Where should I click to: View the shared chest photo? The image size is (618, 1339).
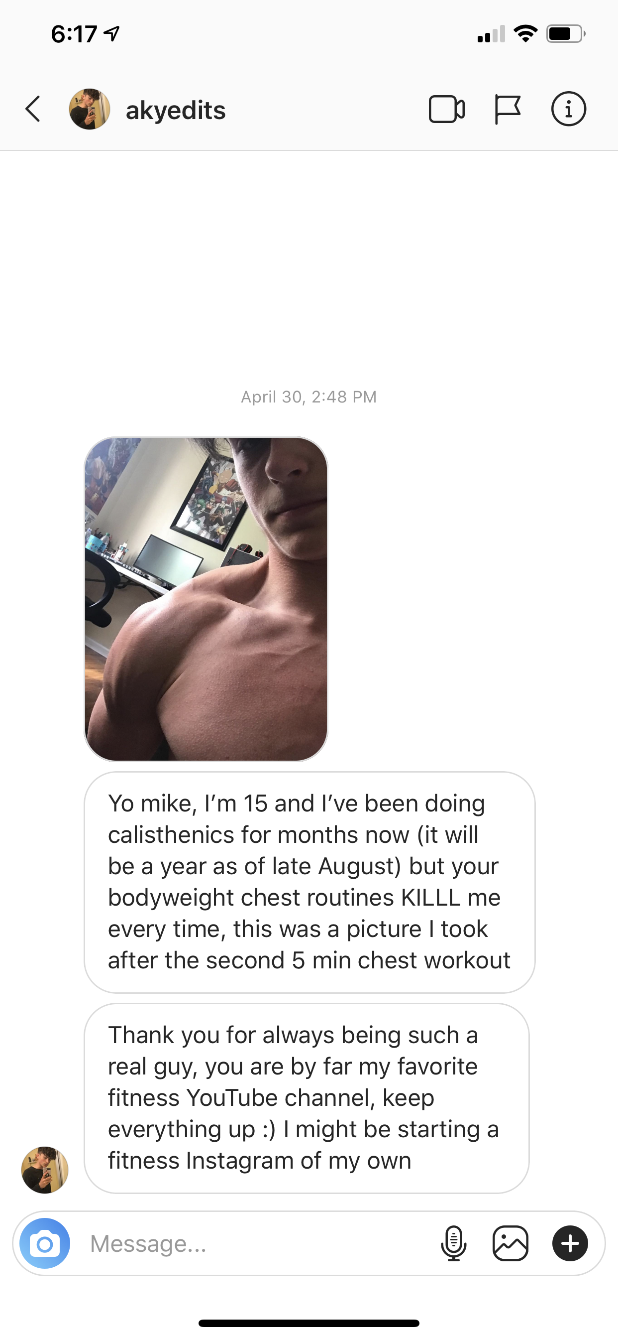(206, 599)
